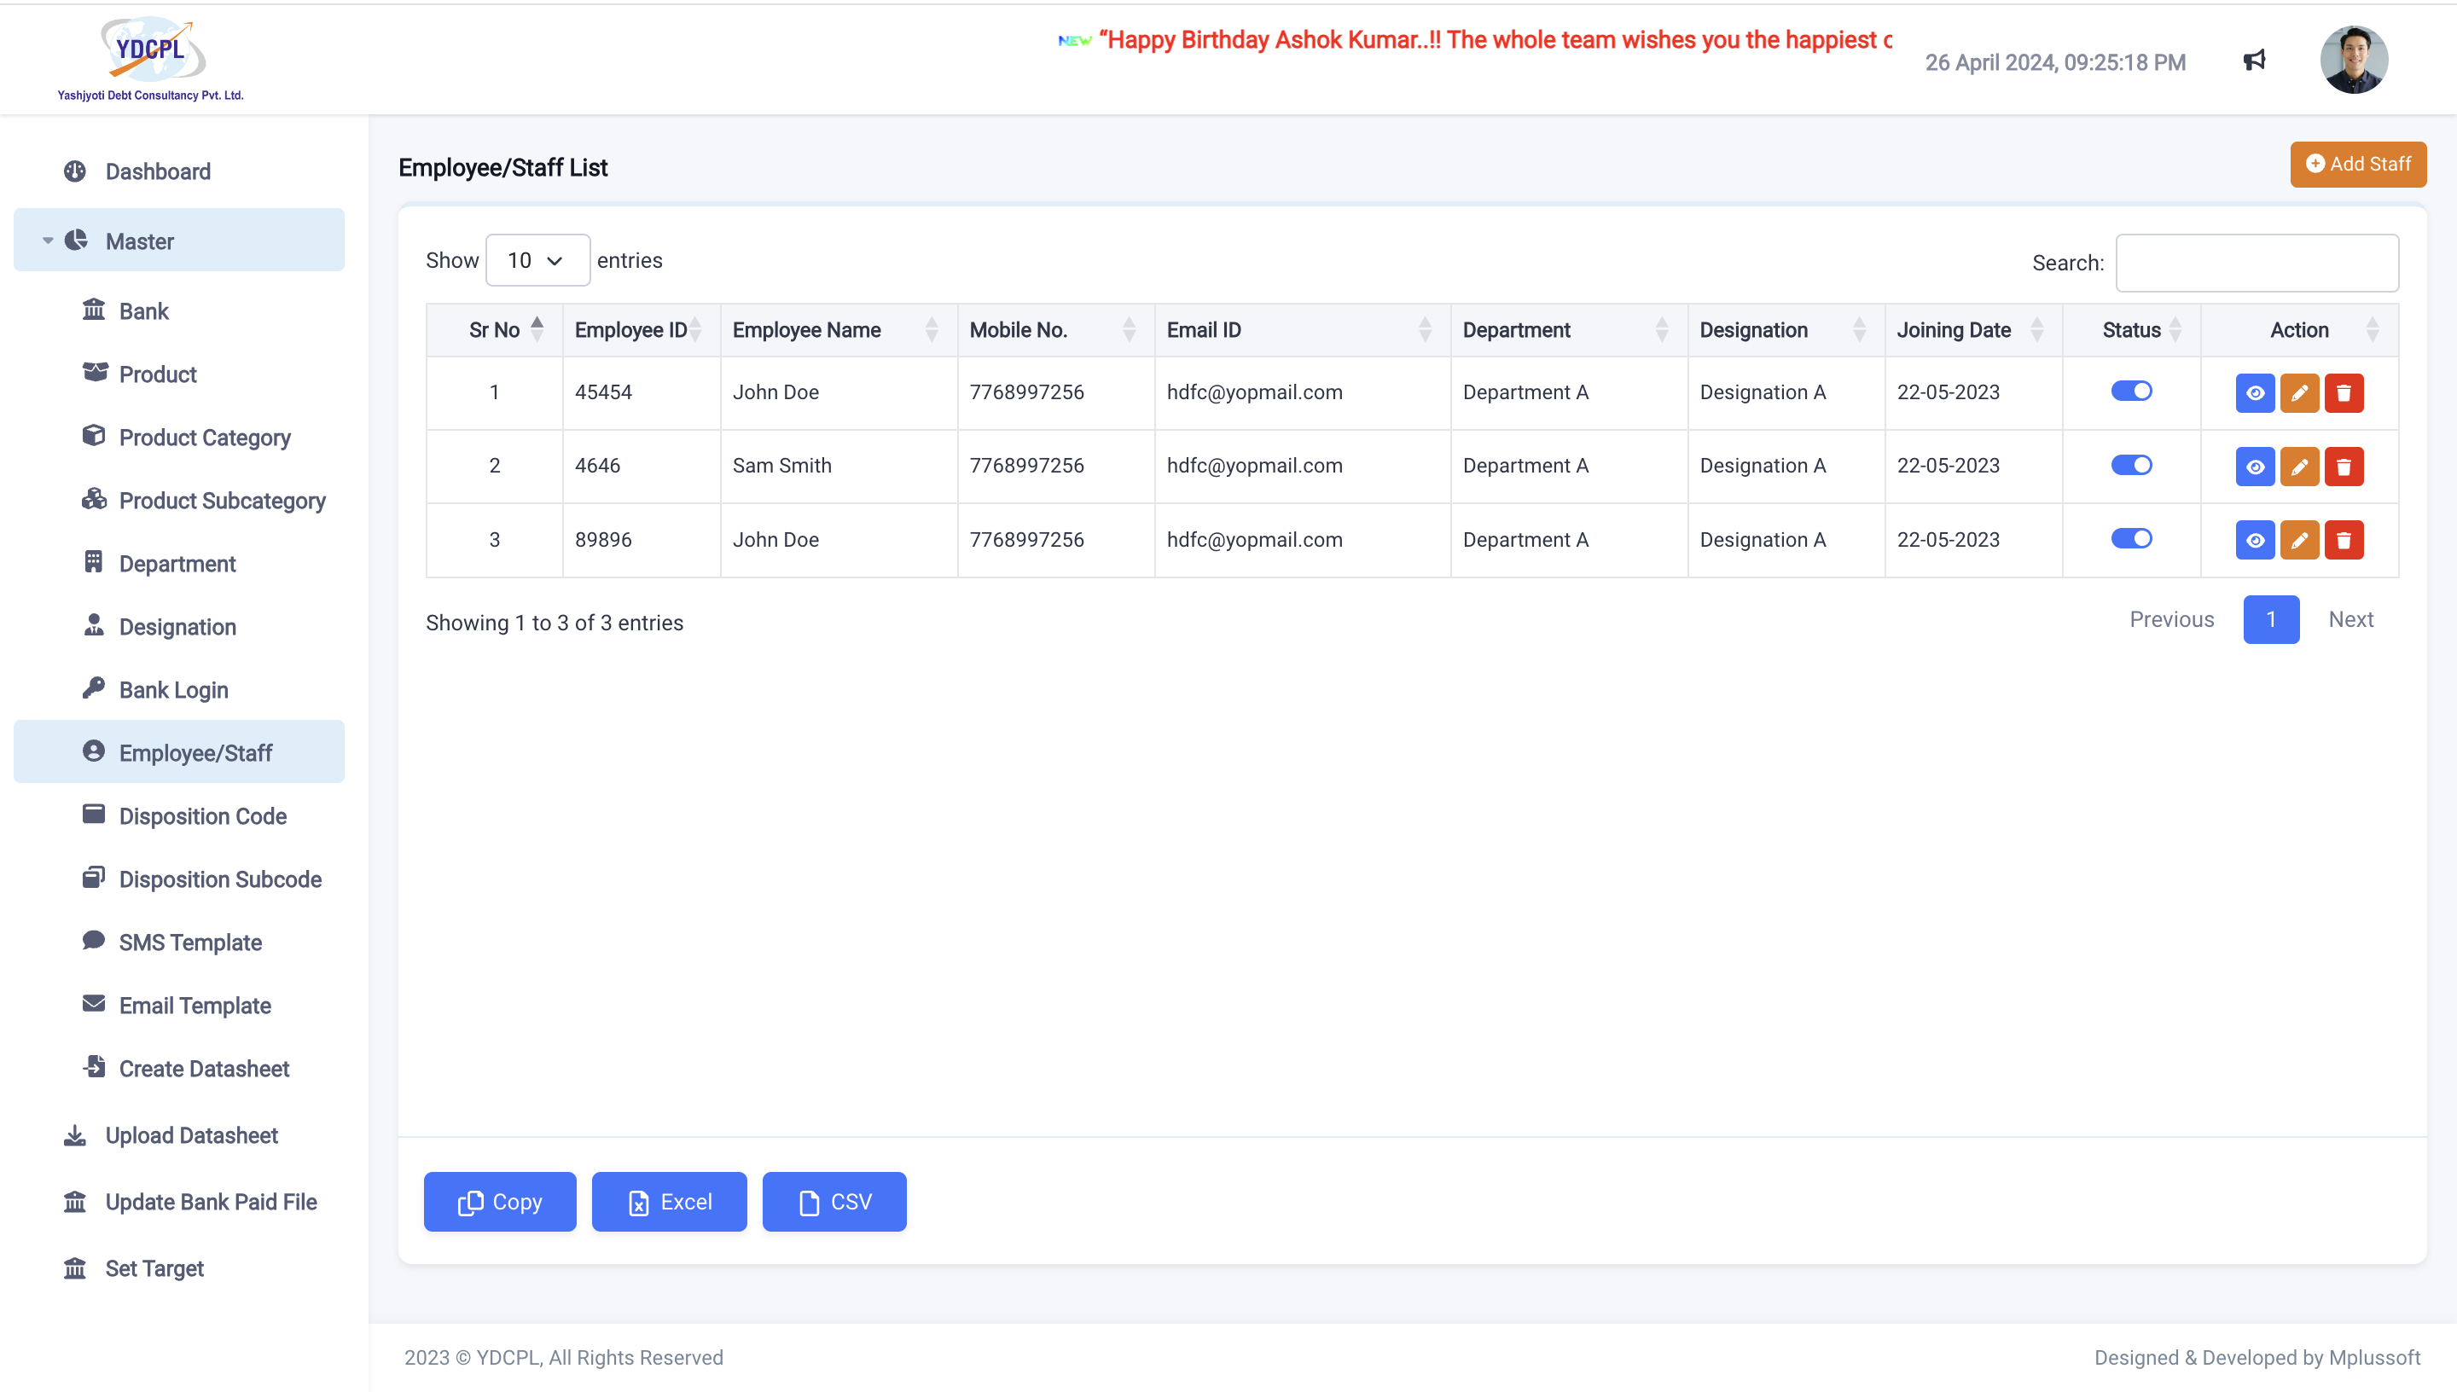2457x1392 pixels.
Task: Toggle status switch for John Doe row 3
Action: point(2131,536)
